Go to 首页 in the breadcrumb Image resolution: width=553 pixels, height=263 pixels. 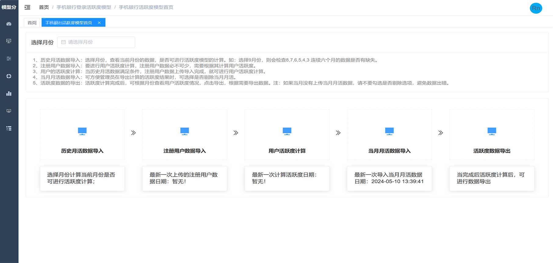click(44, 7)
